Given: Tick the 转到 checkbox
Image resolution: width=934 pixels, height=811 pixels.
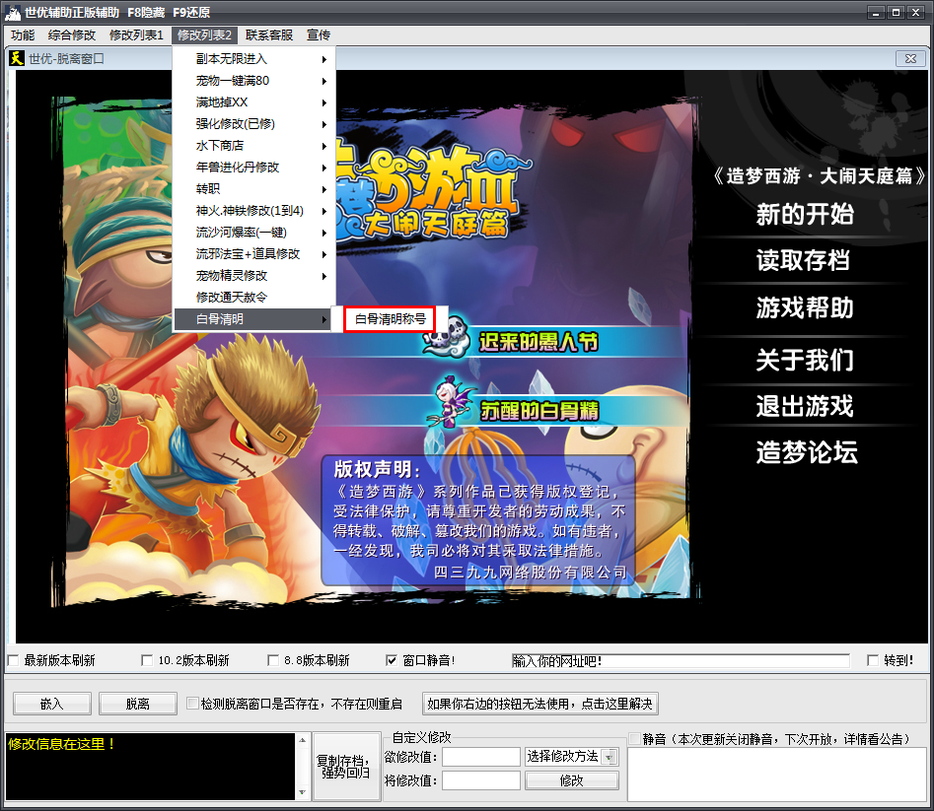Looking at the screenshot, I should (872, 660).
